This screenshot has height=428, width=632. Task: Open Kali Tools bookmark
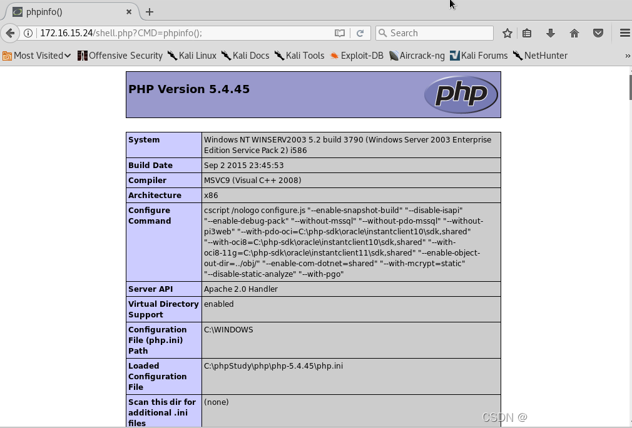(300, 56)
